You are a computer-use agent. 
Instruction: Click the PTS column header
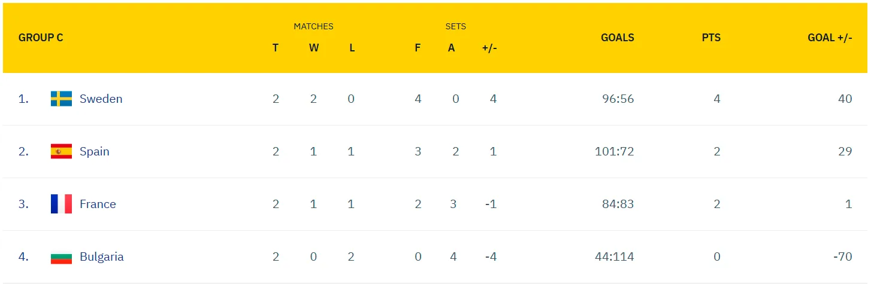(711, 38)
